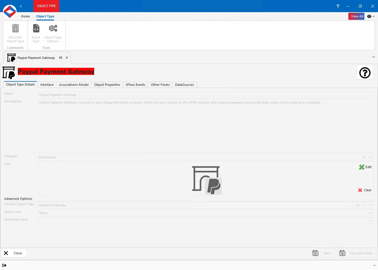Switch to the Interface tab
Viewport: 378px width, 270px height.
[47, 85]
